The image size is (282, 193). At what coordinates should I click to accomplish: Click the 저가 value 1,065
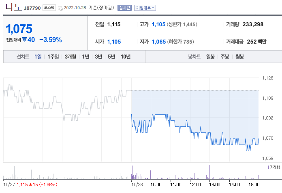159,42
